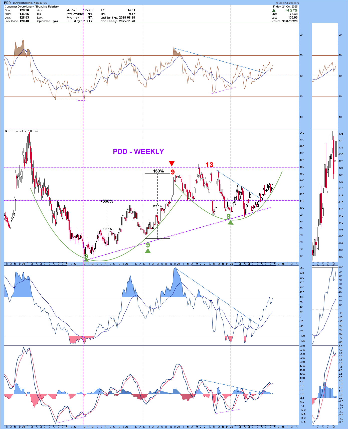348x429 pixels.
Task: Click the Volume value 30,073,220
Action: click(290, 21)
